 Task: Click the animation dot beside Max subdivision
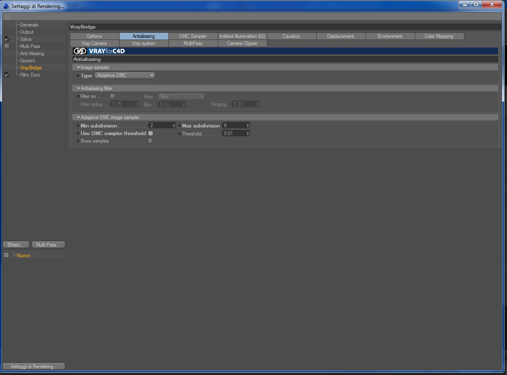click(x=179, y=126)
